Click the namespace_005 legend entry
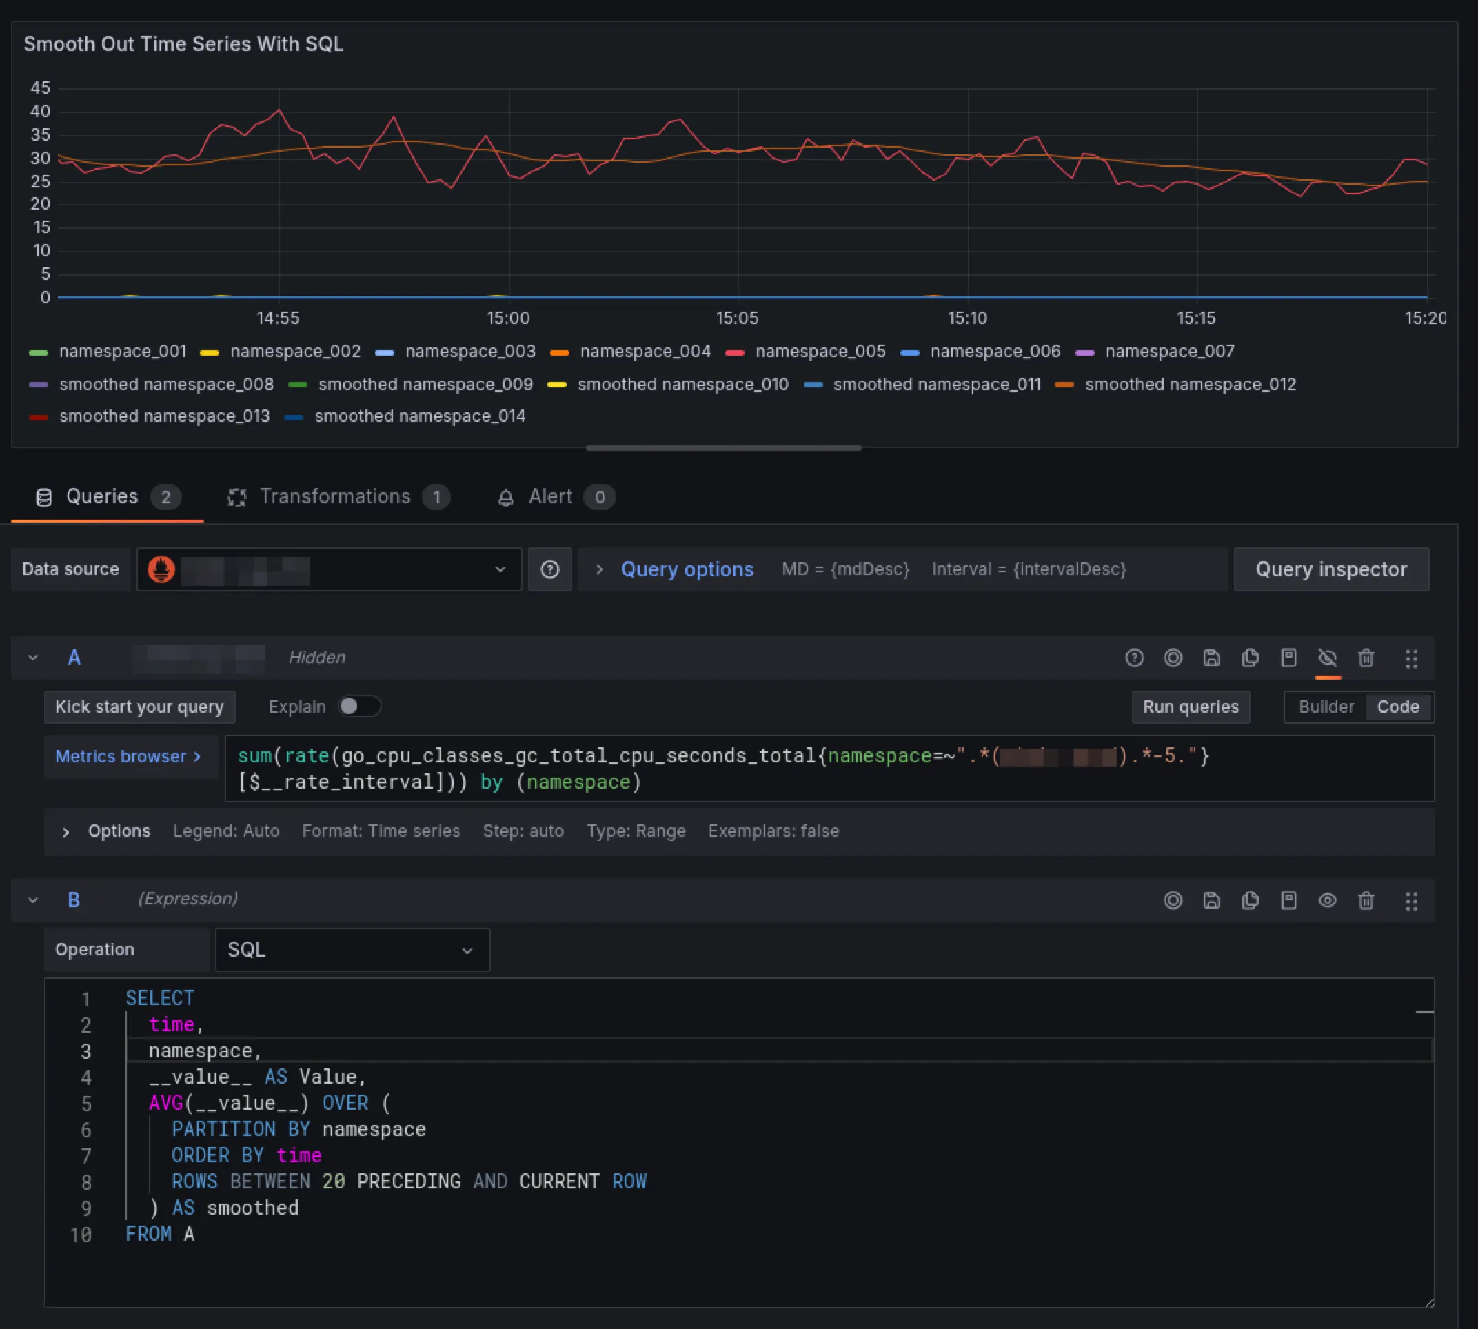Viewport: 1478px width, 1329px height. pyautogui.click(x=821, y=352)
